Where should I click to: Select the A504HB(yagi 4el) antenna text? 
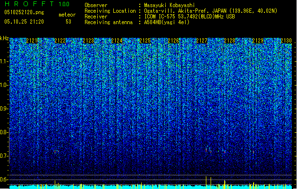167,22
